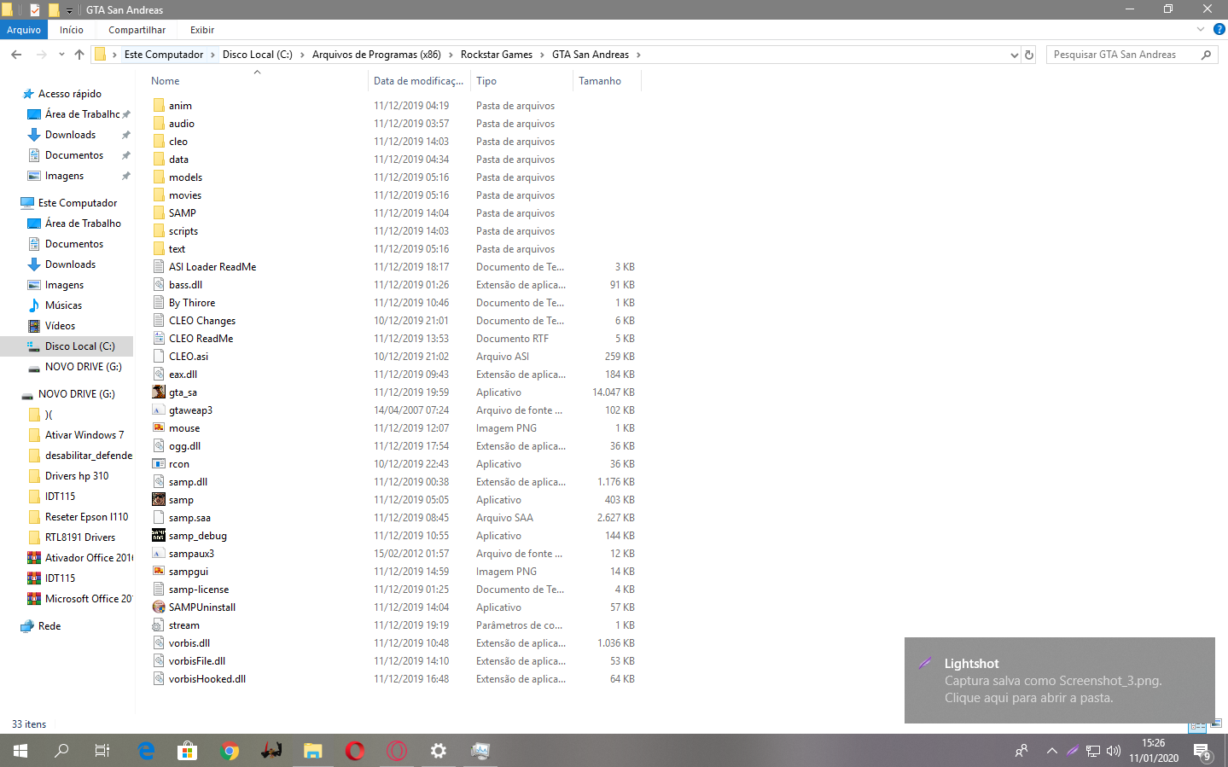Select the Músicas folder in the sidebar
Viewport: 1228px width, 767px height.
click(x=63, y=305)
